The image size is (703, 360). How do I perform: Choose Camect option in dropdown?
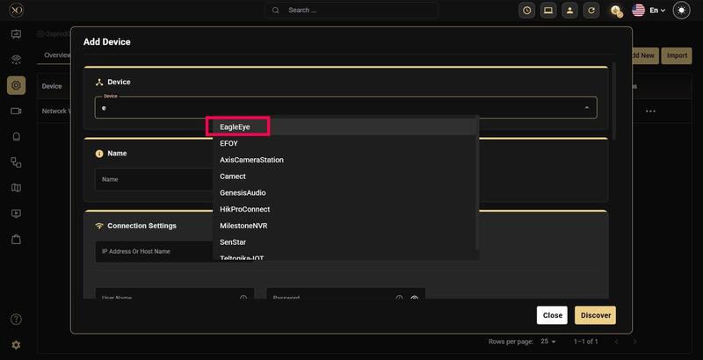click(x=344, y=176)
